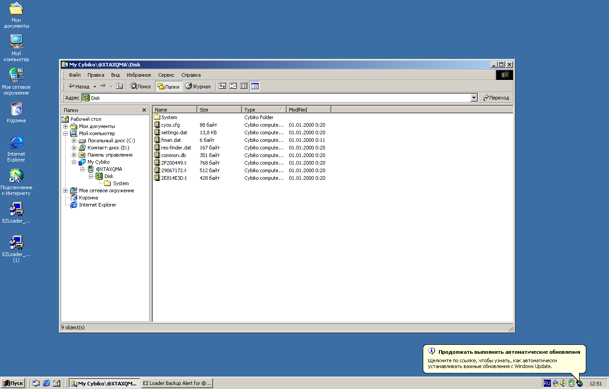The width and height of the screenshot is (609, 389).
Task: Toggle the Папки folders pane button
Action: coord(168,86)
